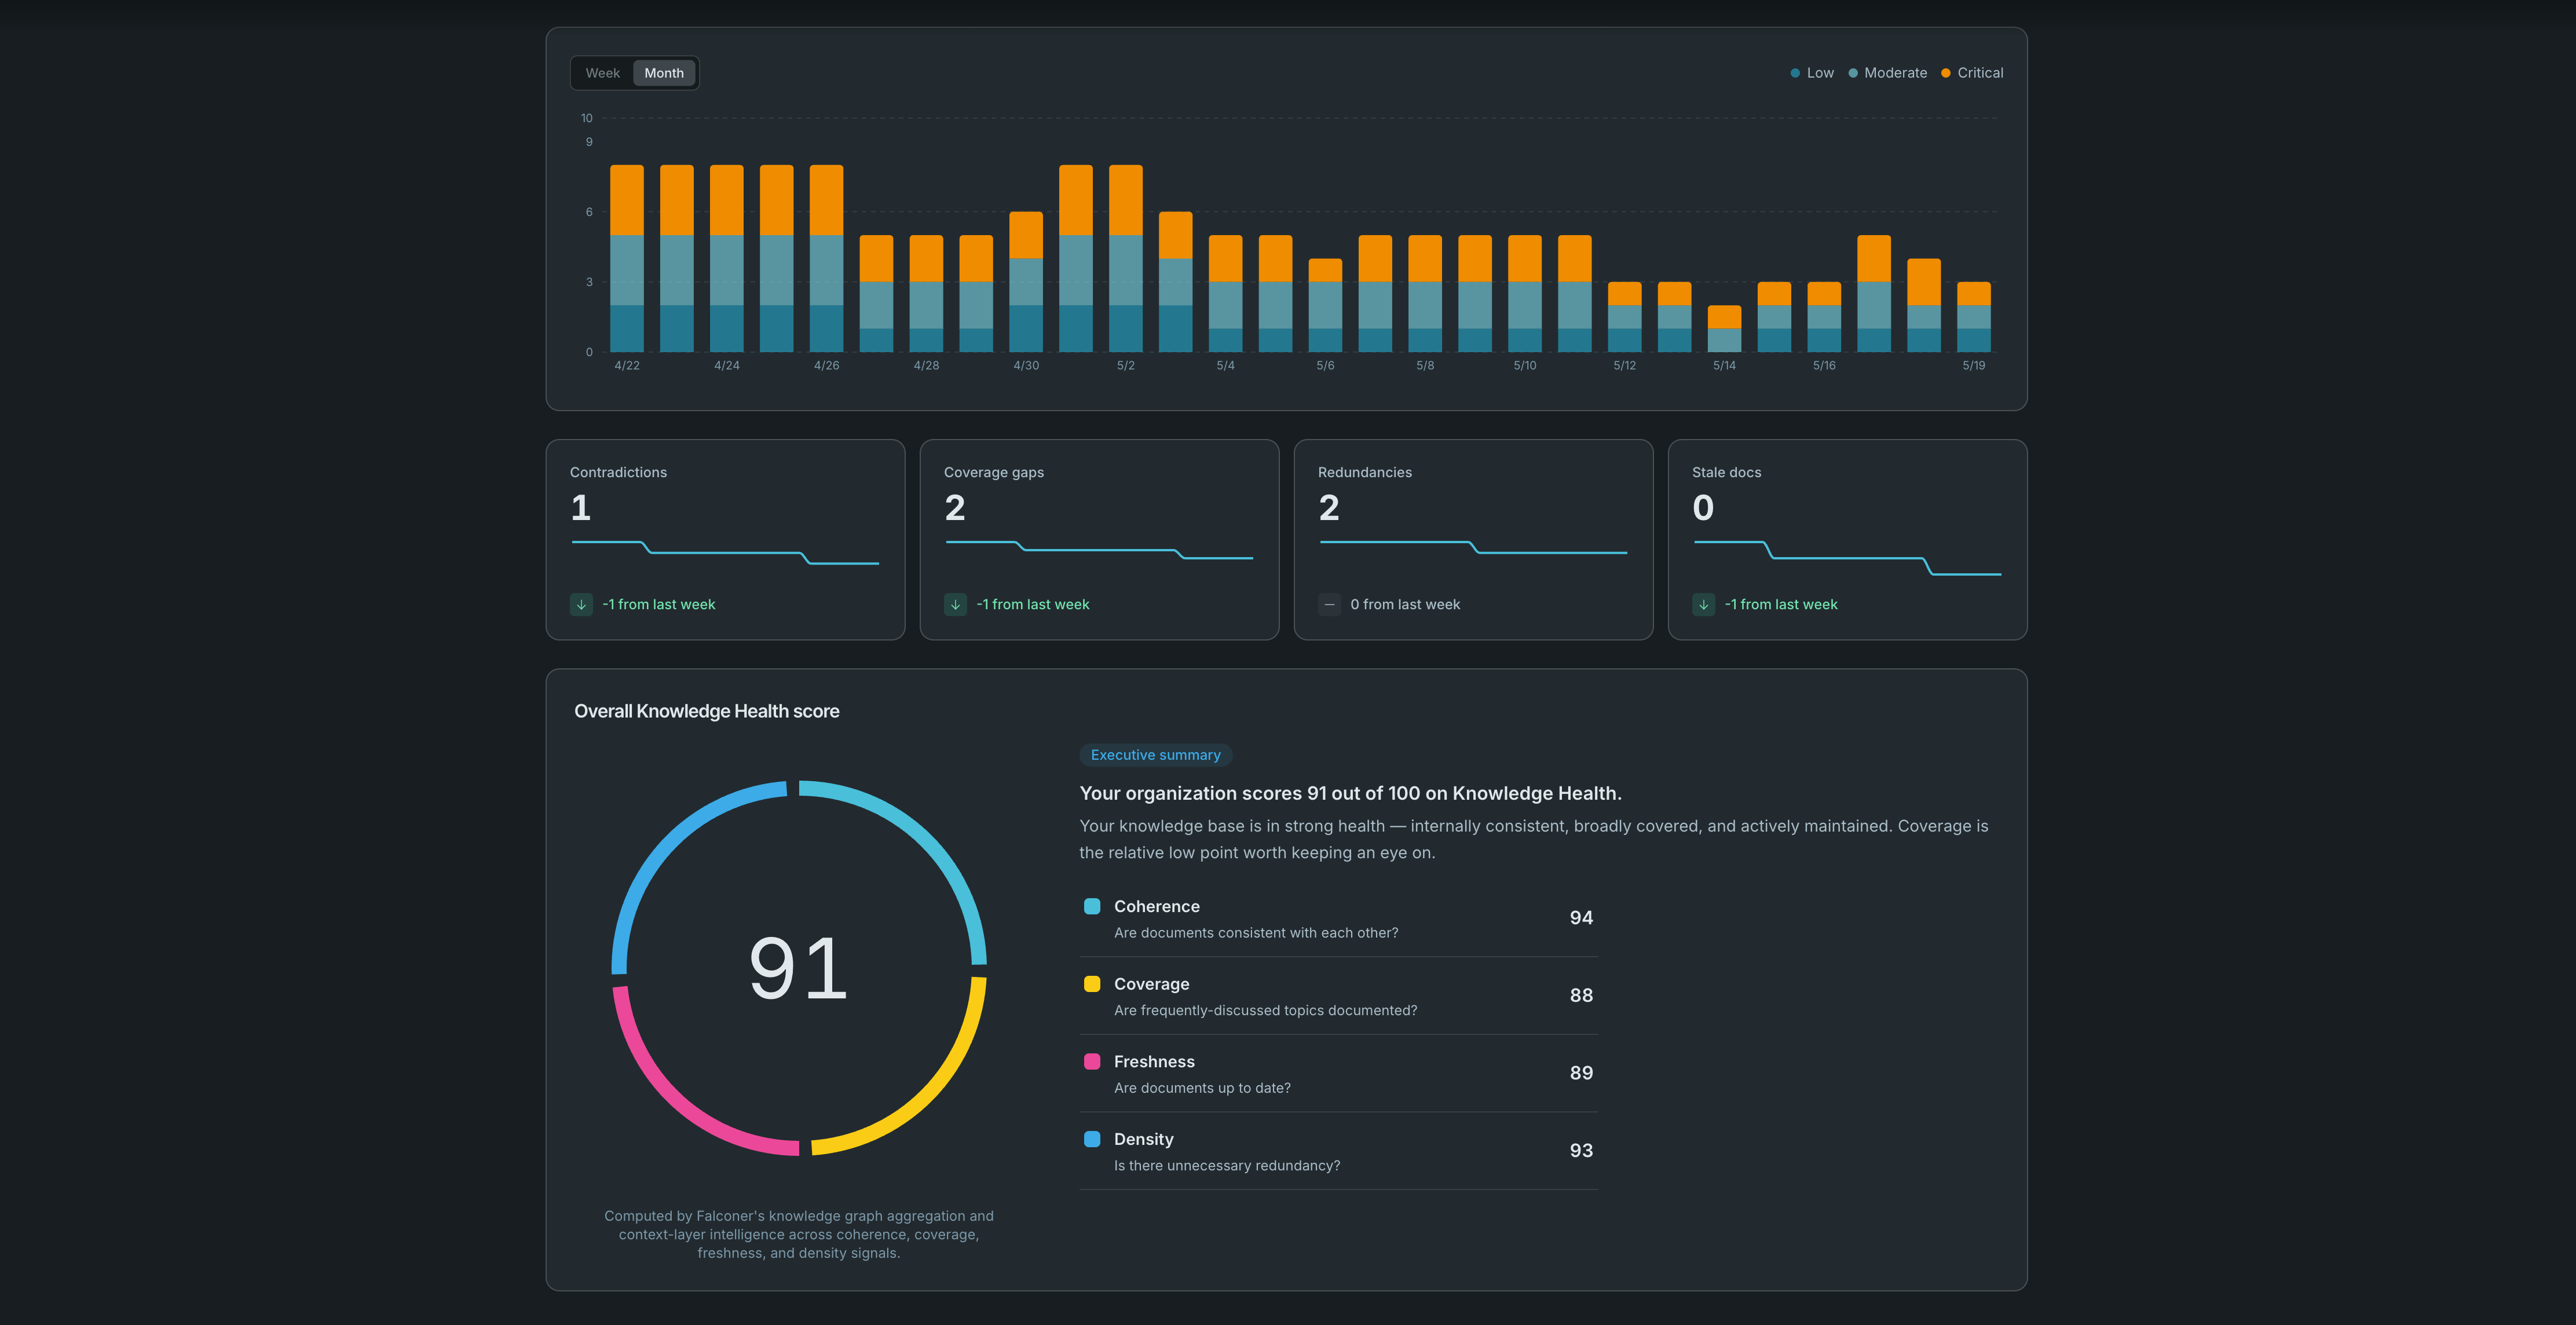Open the Stale docs card

pos(1847,540)
